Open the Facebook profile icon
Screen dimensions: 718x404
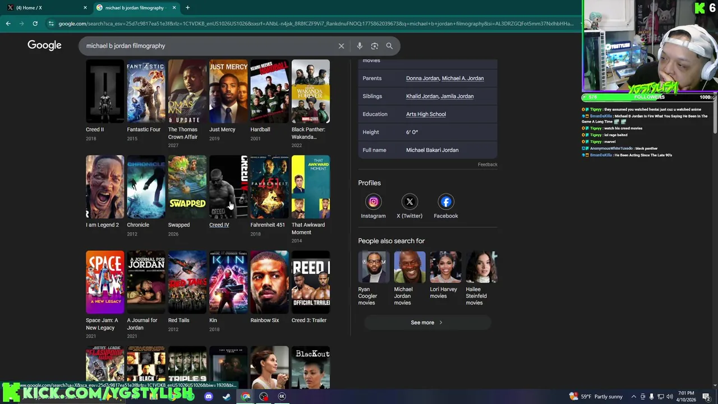tap(446, 202)
